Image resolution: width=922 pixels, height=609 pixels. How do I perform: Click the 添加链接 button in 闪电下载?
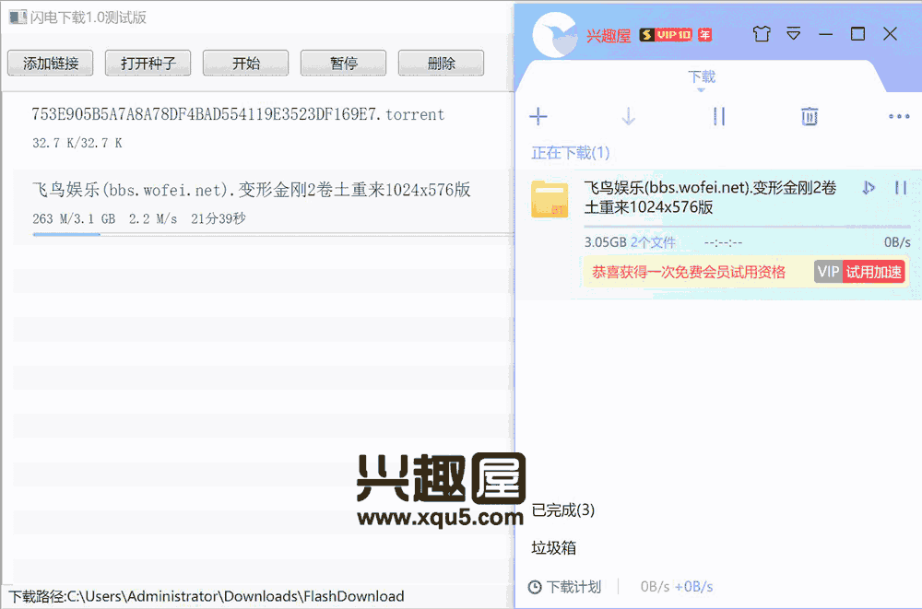point(51,63)
